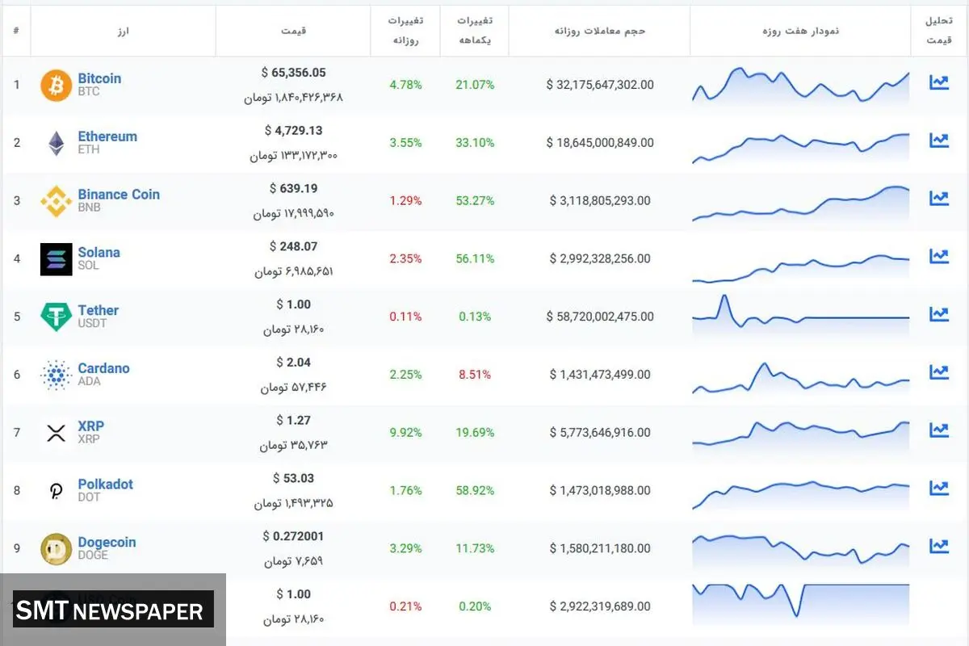Select Polkadot monthly change 58.92%
This screenshot has width=969, height=646.
pyautogui.click(x=475, y=490)
